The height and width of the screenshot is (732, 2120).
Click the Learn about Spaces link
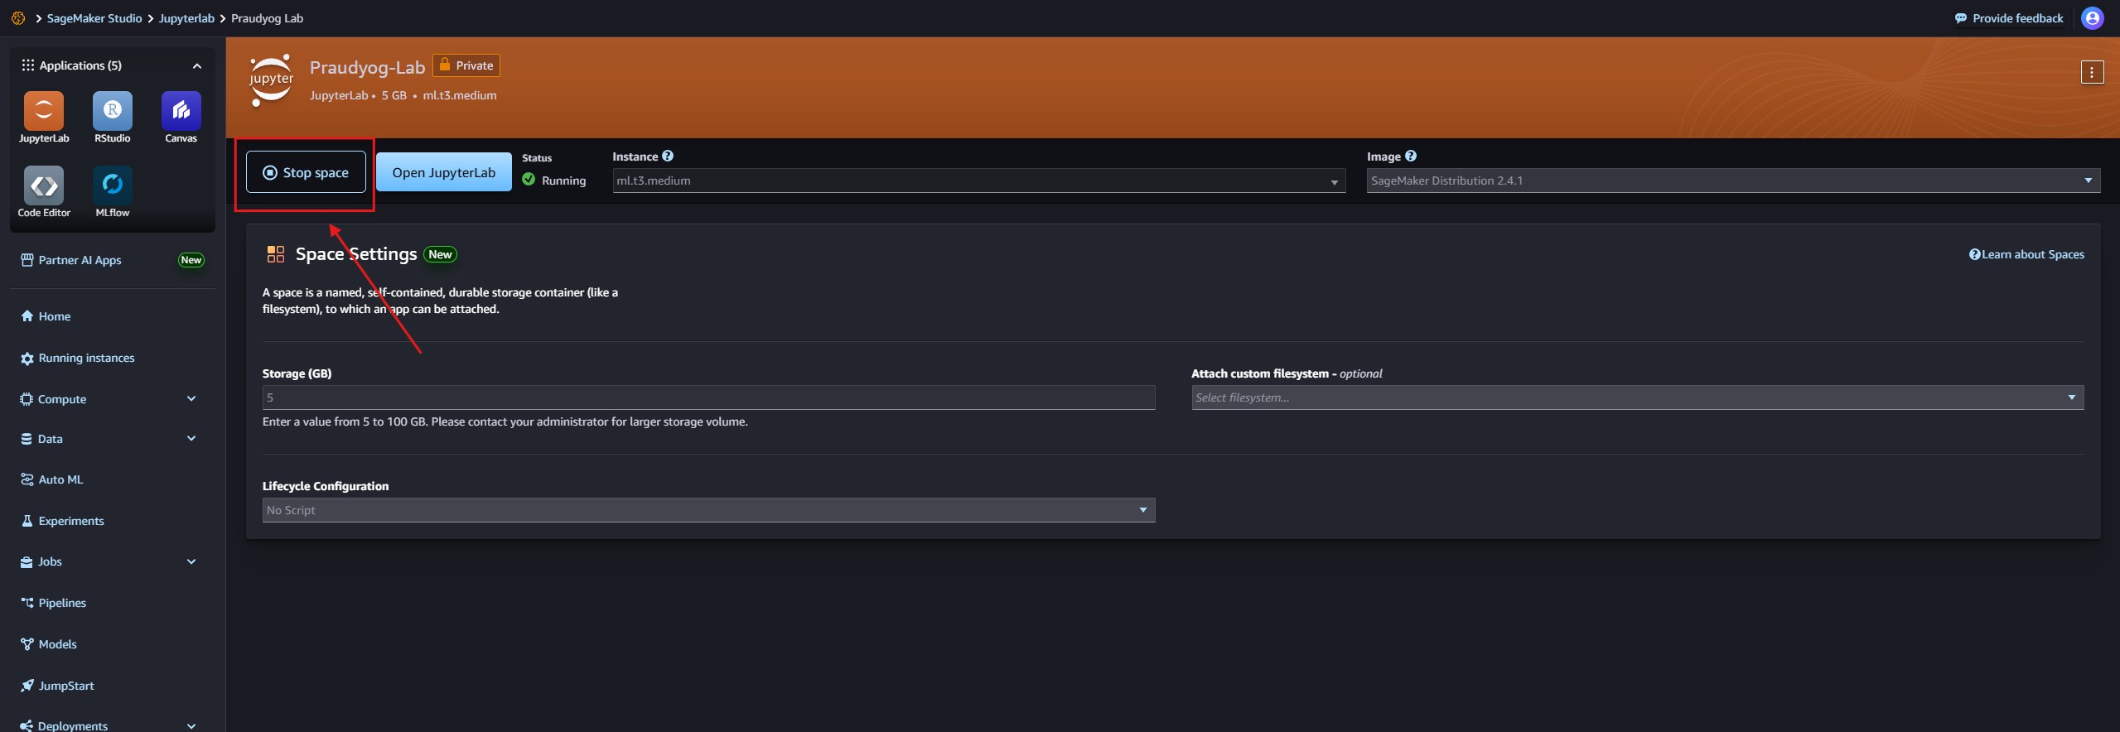(x=2026, y=254)
